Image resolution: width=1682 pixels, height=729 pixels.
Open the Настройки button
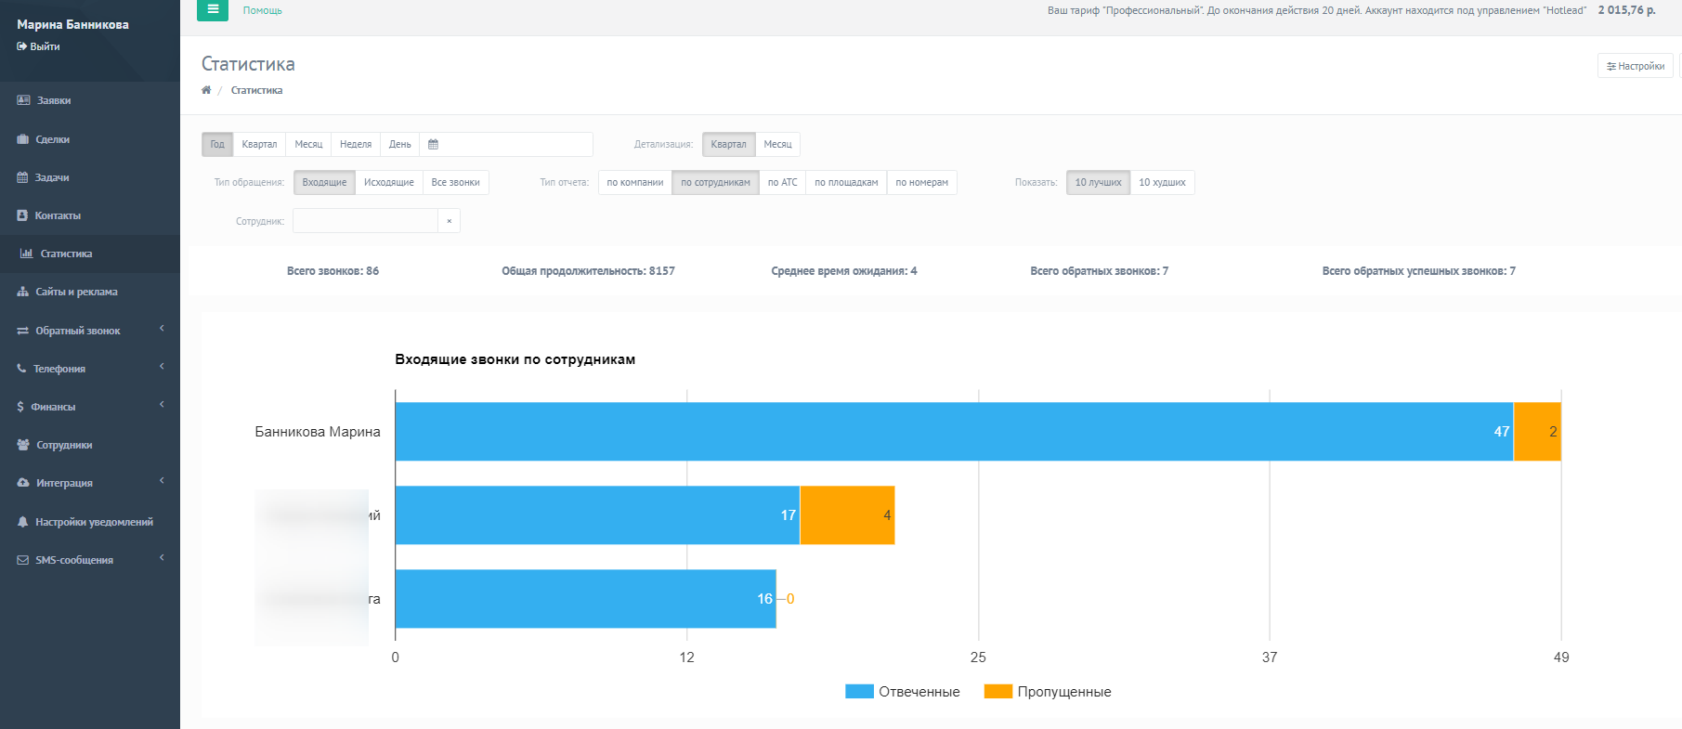click(x=1635, y=66)
